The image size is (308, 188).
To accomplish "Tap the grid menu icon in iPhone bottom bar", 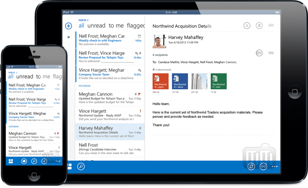I will 11,161.
